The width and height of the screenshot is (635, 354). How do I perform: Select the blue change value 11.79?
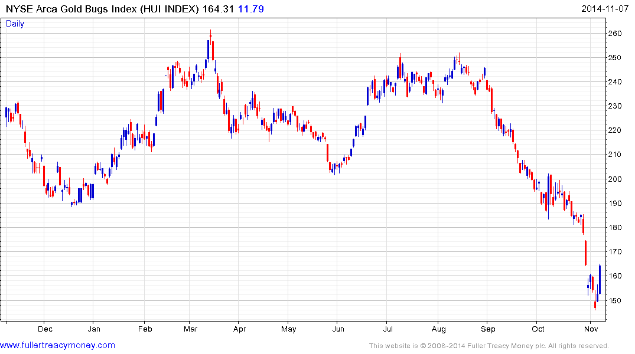[x=250, y=9]
